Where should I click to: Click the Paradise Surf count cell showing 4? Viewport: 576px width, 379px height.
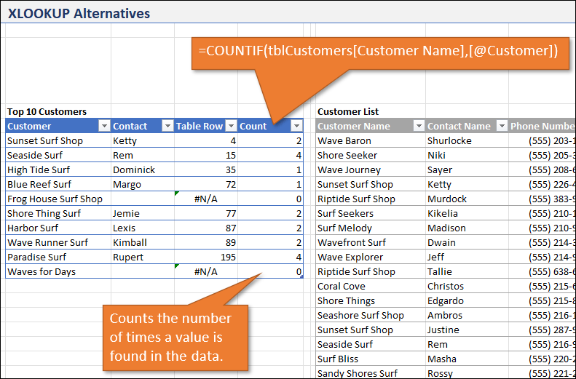[x=271, y=257]
